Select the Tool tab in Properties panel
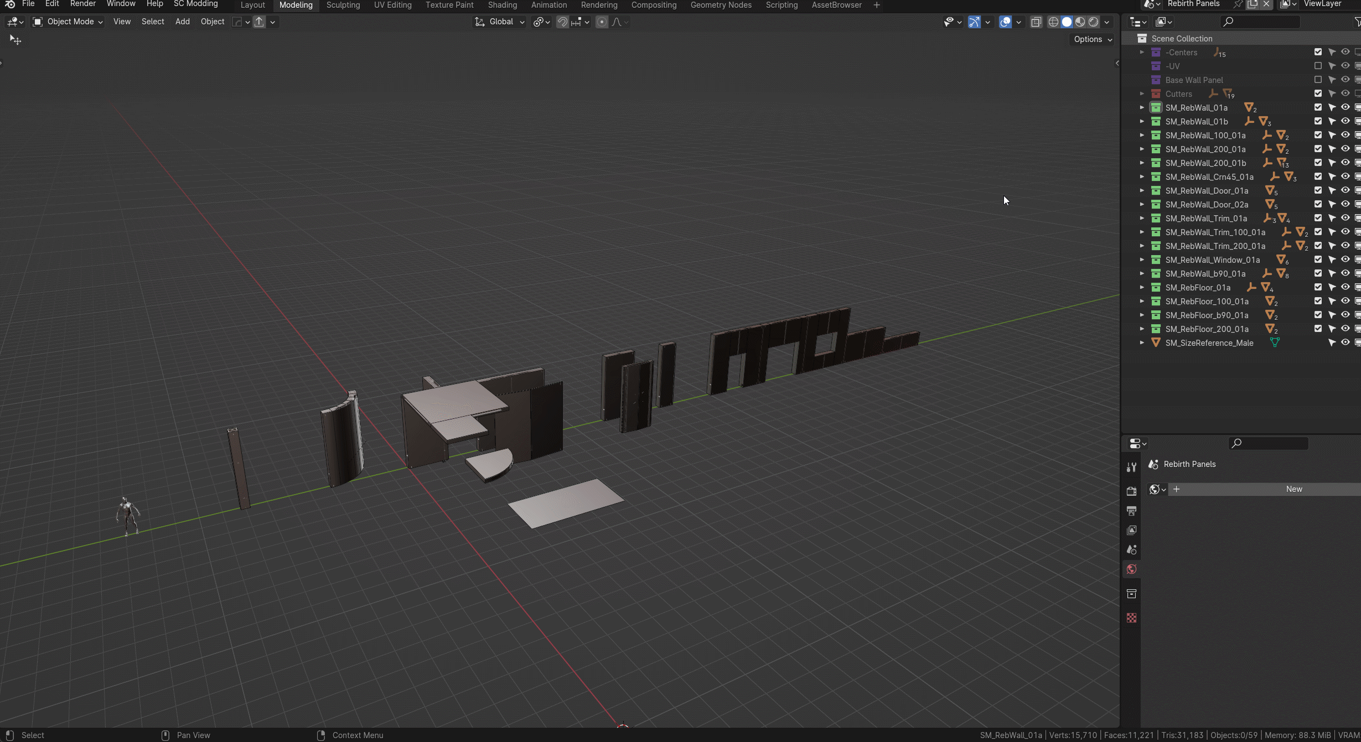Viewport: 1361px width, 742px height. click(1131, 466)
